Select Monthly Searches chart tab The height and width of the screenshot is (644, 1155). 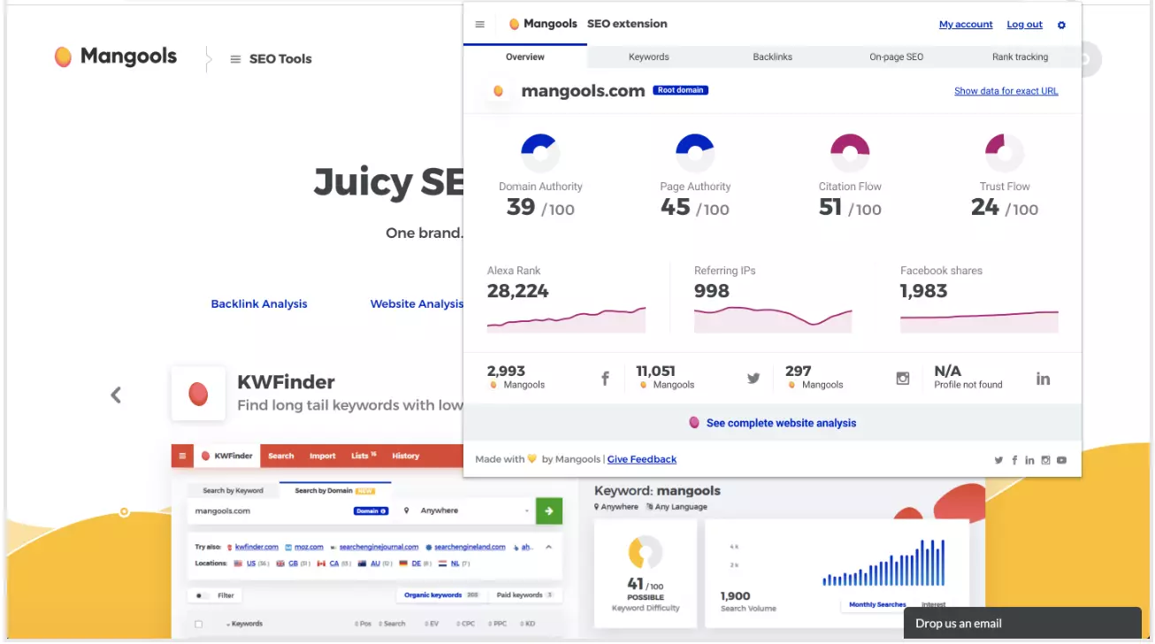[x=877, y=605]
